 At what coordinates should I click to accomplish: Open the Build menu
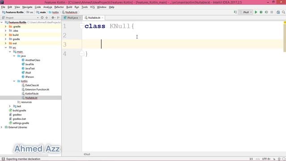[x=69, y=7]
